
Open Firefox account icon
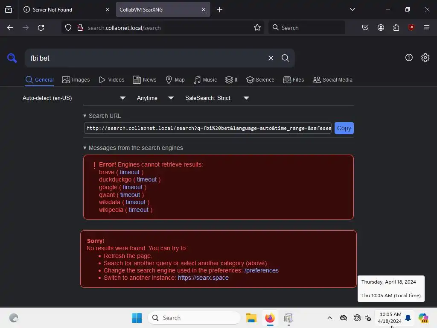[x=381, y=27]
